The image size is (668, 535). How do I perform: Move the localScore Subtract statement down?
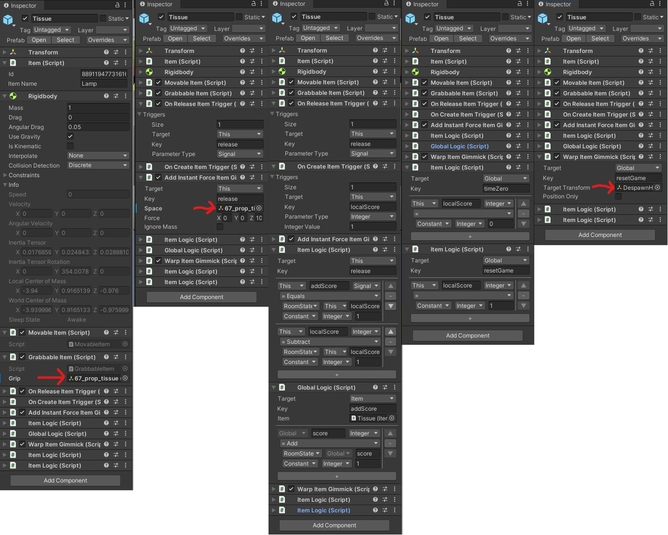pyautogui.click(x=391, y=352)
